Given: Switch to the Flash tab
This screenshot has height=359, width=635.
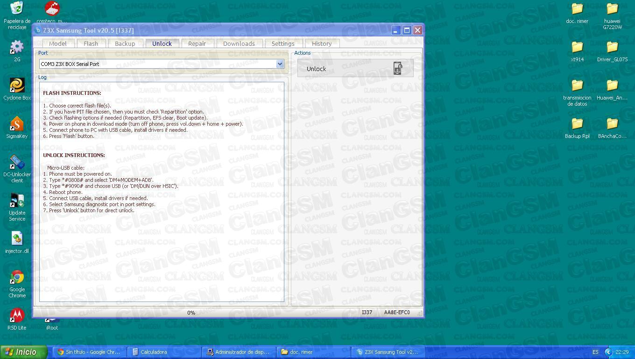Looking at the screenshot, I should [x=91, y=43].
